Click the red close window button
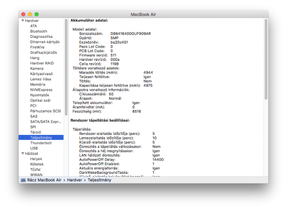This screenshot has width=287, height=210. (x=24, y=14)
